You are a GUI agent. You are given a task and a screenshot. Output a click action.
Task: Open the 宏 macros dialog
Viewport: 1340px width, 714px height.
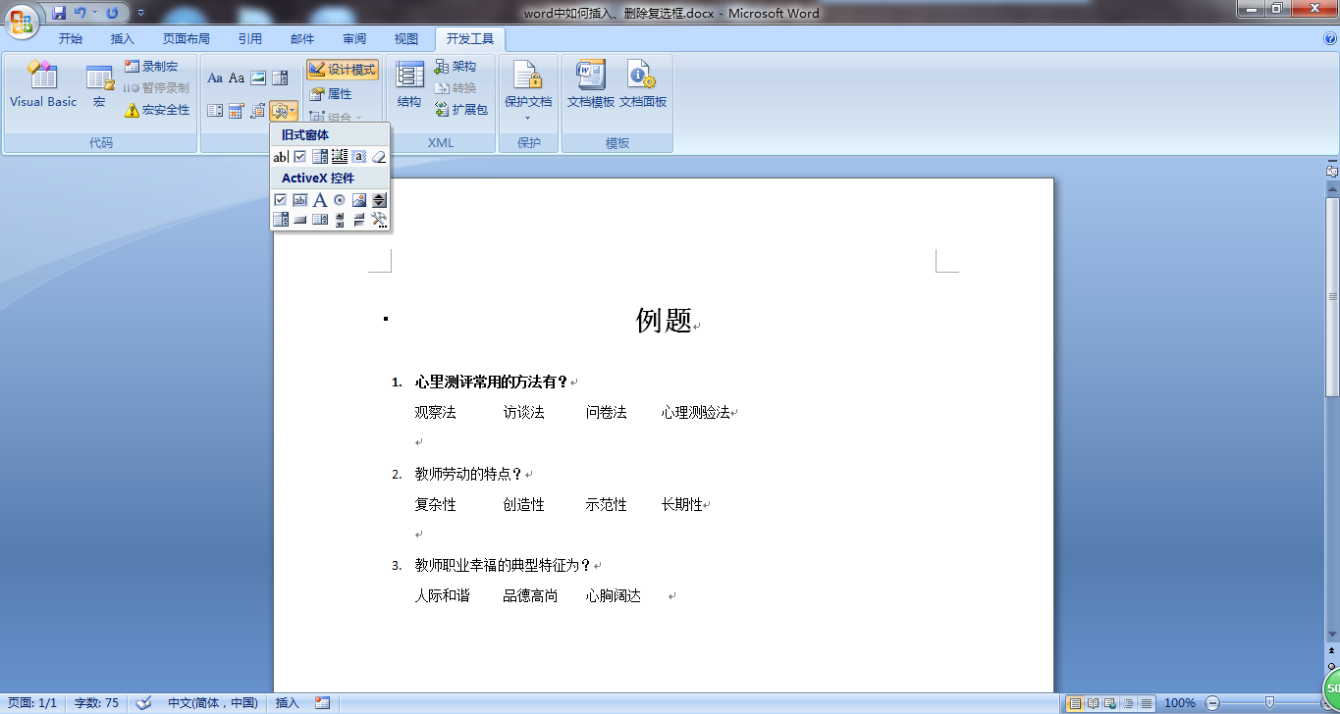(99, 85)
